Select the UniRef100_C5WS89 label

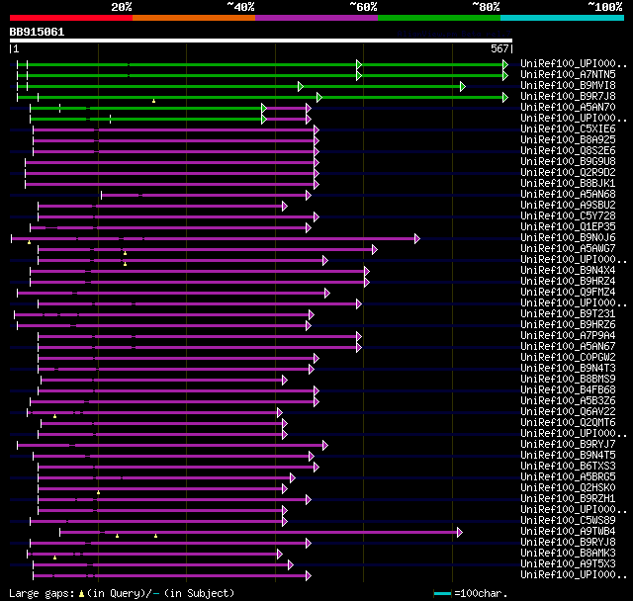(568, 521)
